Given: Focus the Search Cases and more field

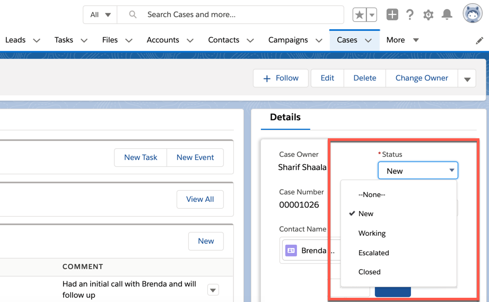Looking at the screenshot, I should (231, 15).
